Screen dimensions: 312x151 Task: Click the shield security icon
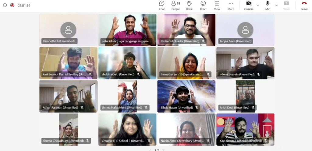click(x=5, y=5)
